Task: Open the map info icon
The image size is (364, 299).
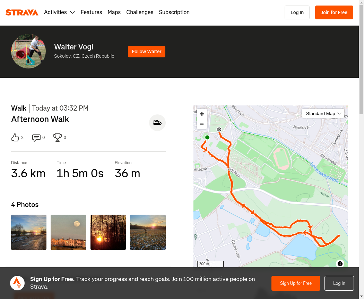Action: coord(340,264)
